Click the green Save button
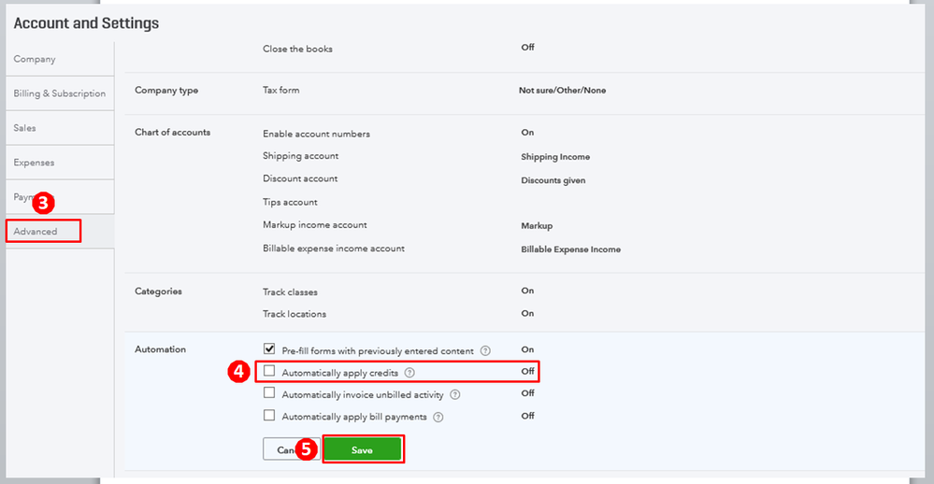 362,449
